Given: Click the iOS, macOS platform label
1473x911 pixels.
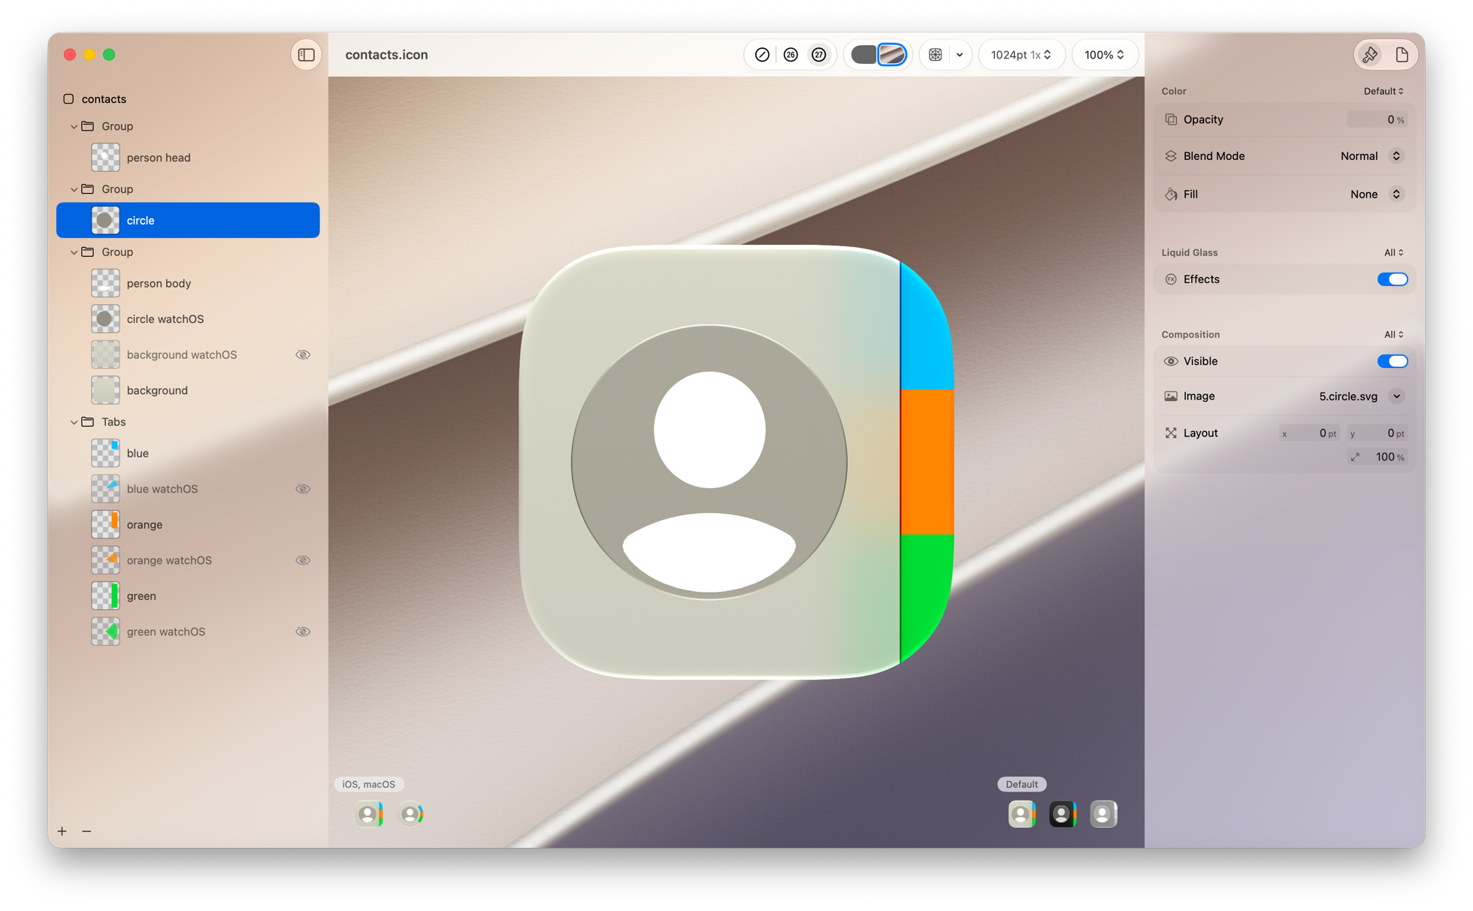Looking at the screenshot, I should (368, 784).
